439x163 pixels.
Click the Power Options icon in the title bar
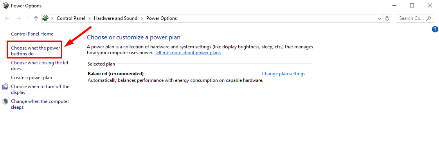point(5,6)
